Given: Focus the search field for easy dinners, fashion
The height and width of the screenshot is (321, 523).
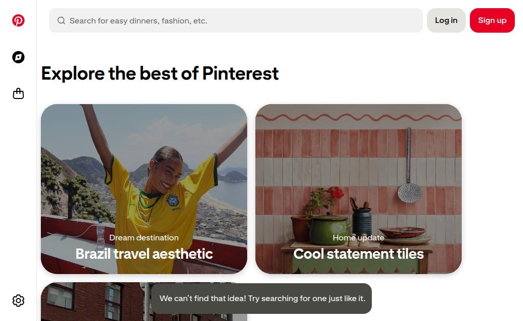Looking at the screenshot, I should [236, 20].
